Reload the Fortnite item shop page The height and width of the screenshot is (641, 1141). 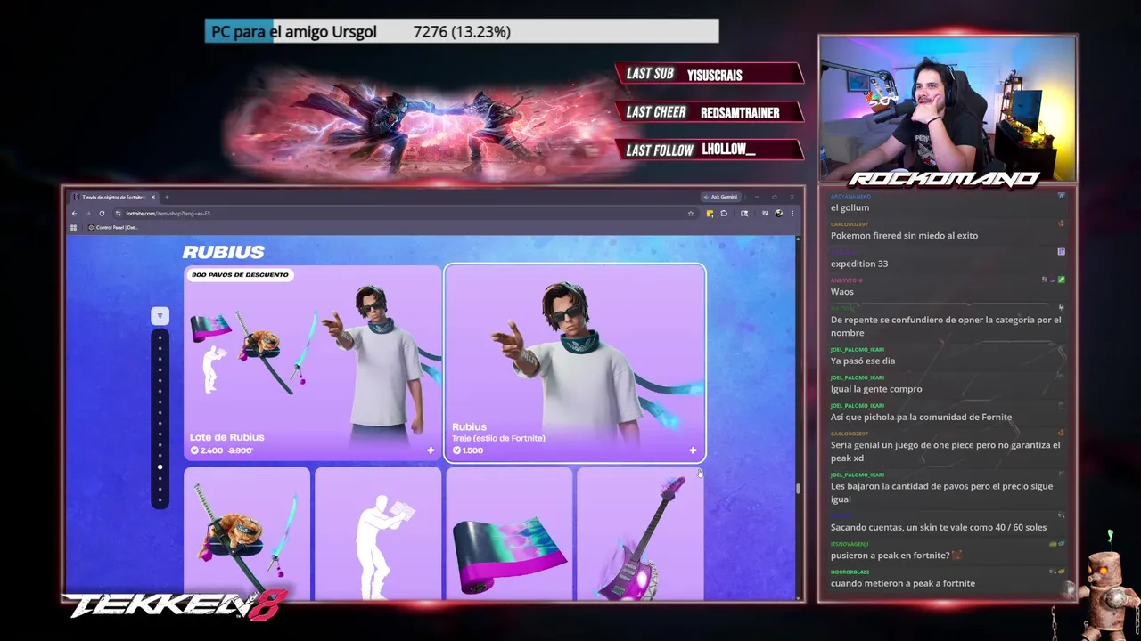coord(102,214)
